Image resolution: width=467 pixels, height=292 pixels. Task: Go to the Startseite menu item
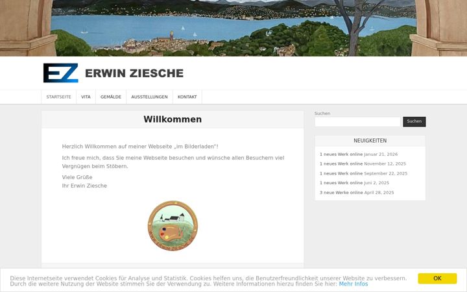coord(58,97)
